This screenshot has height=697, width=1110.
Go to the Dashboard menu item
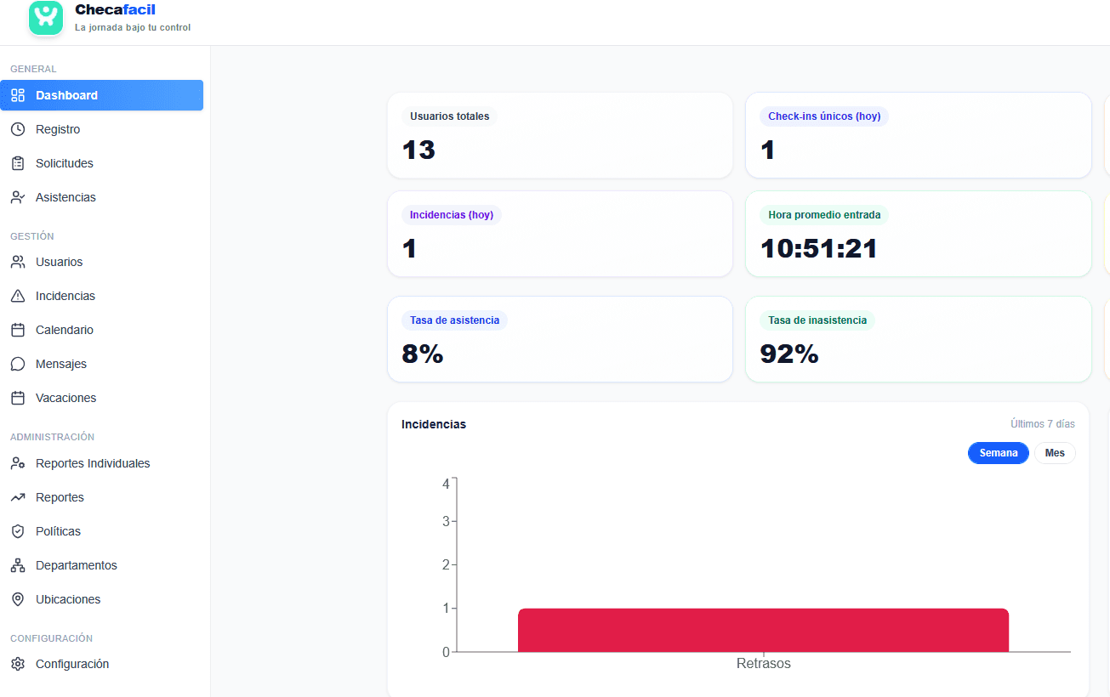click(x=66, y=95)
